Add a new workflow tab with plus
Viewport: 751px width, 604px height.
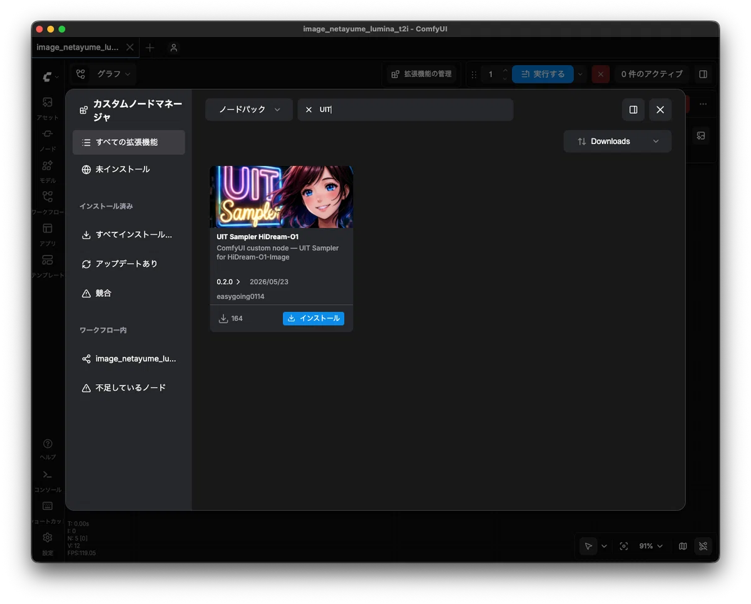[x=150, y=48]
